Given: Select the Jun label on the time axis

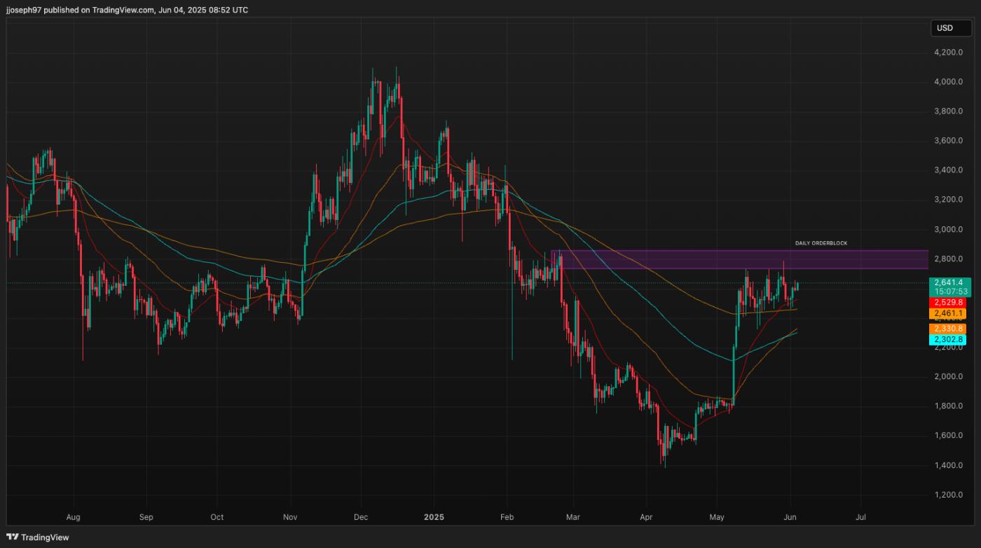Looking at the screenshot, I should [x=790, y=517].
